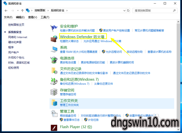182x133 pixels.
Task: Click the forward navigation arrow
Action: point(12,11)
